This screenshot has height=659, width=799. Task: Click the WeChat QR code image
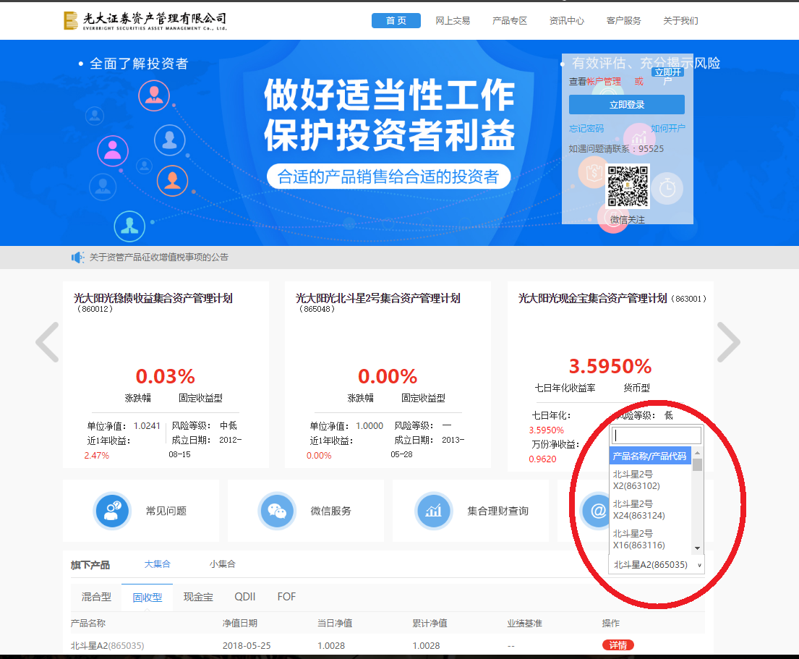click(x=628, y=186)
